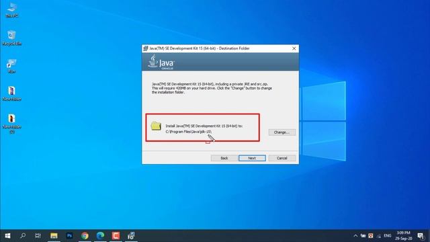This screenshot has width=430, height=242.
Task: Open the Windows Start menu
Action: pyautogui.click(x=7, y=236)
